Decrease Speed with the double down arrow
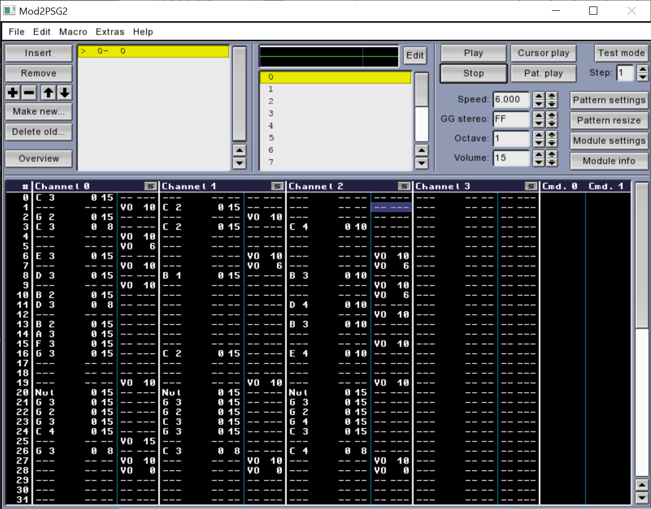Screen dimensions: 651x509 (552, 103)
